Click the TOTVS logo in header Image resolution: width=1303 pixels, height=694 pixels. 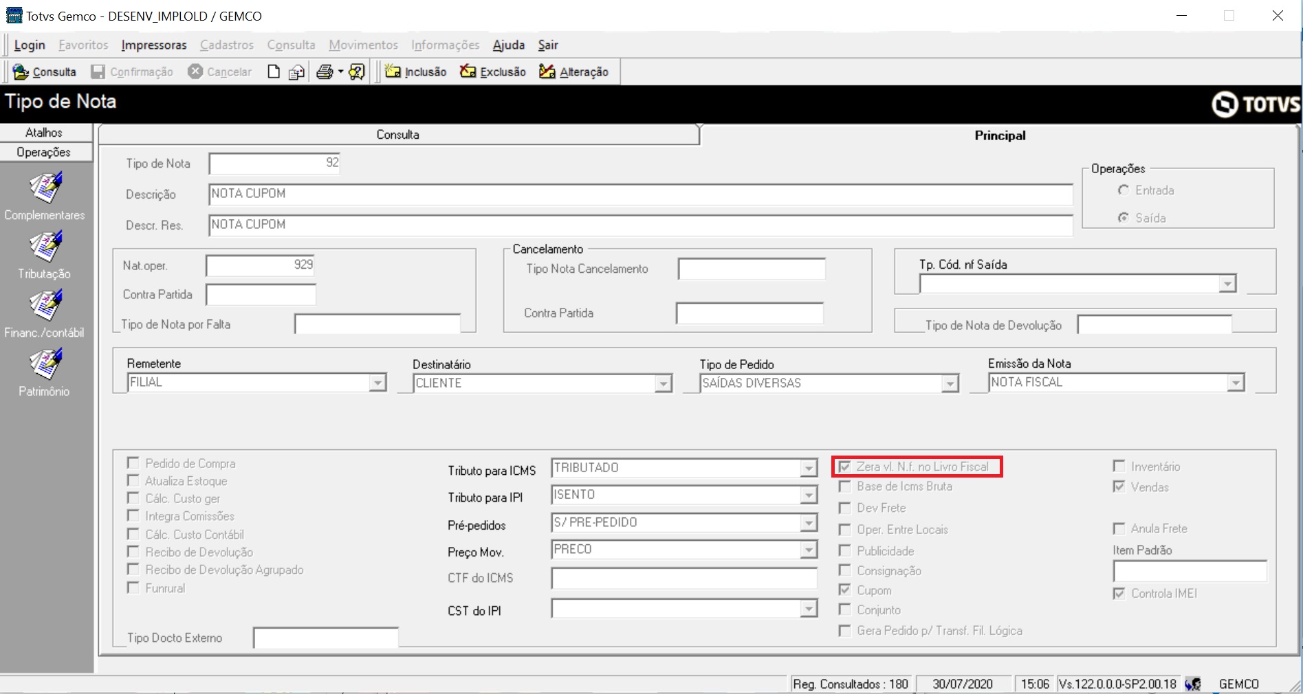click(1256, 104)
